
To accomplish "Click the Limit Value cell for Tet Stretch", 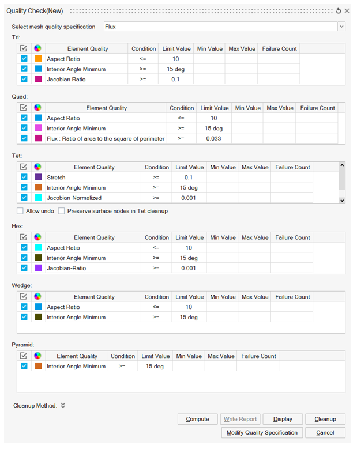I will pyautogui.click(x=189, y=178).
